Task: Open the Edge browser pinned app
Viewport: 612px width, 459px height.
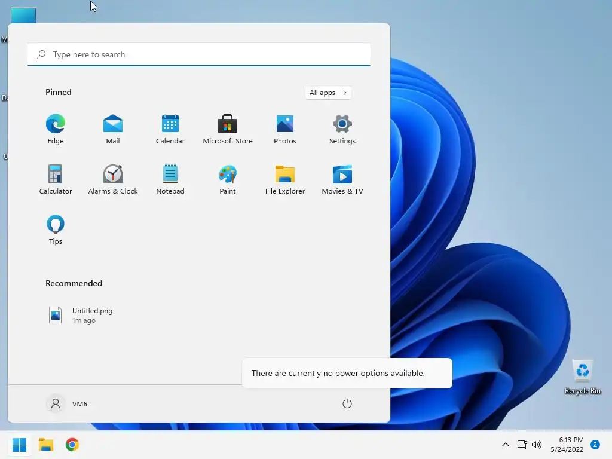Action: (56, 129)
